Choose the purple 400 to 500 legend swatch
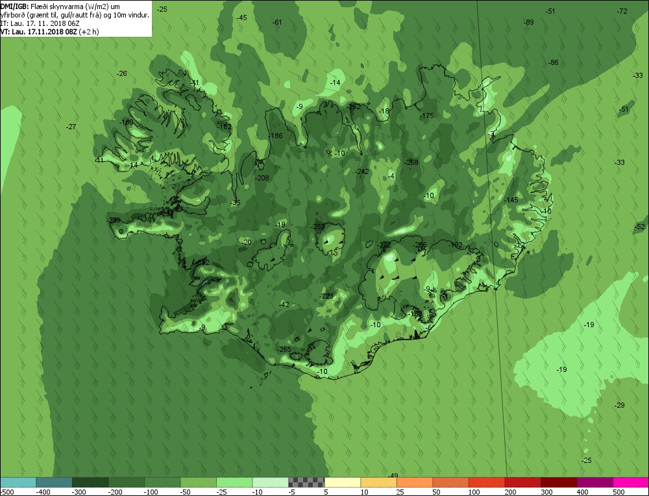 [594, 482]
